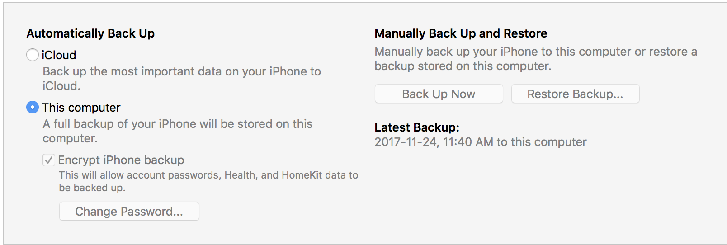727x245 pixels.
Task: Select the iCloud radio button
Action: pos(33,55)
